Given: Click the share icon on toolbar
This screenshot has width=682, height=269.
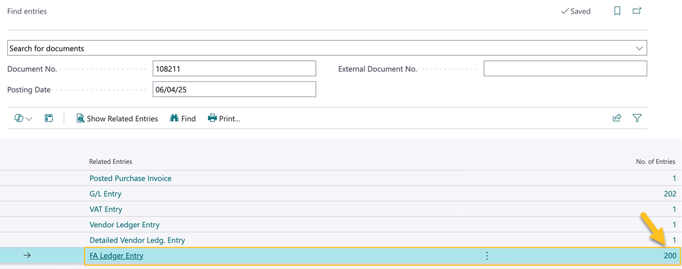Looking at the screenshot, I should (617, 118).
